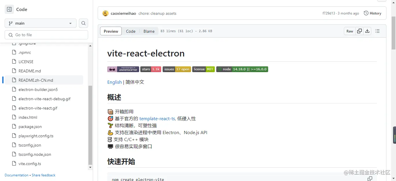Click caoxiemeihao avatar image

(x=106, y=13)
